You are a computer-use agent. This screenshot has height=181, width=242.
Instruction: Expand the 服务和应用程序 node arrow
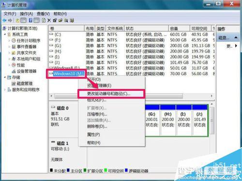(5, 90)
